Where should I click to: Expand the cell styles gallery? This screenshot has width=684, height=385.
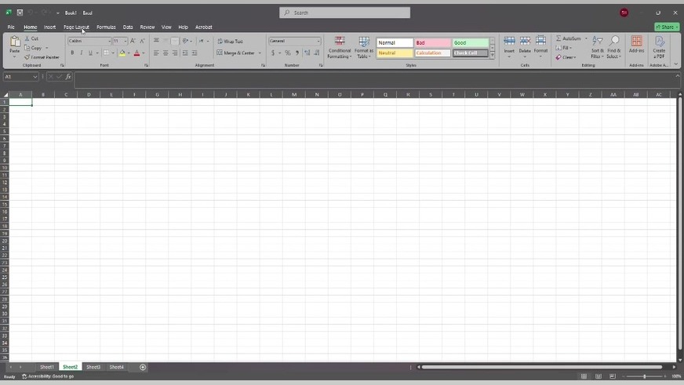point(492,56)
